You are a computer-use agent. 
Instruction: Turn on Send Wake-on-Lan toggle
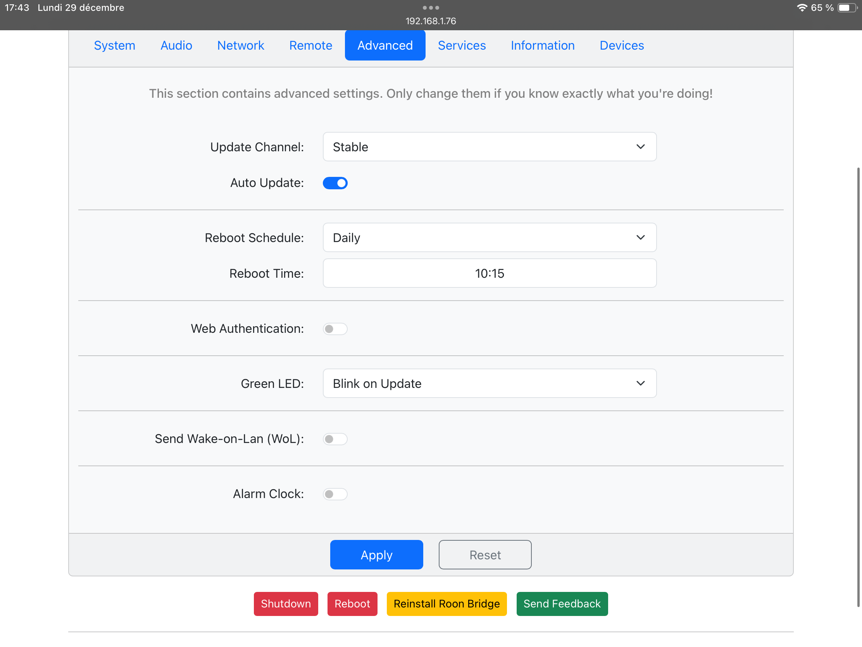[335, 439]
